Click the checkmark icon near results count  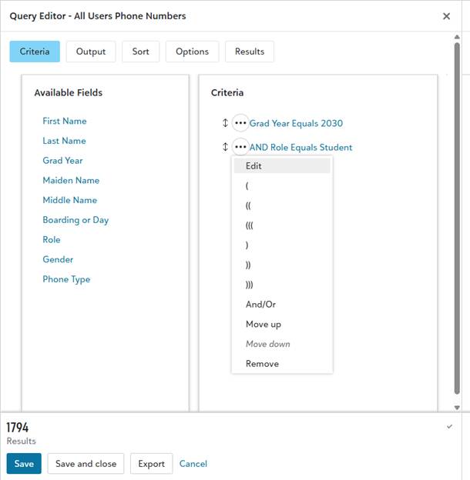[449, 426]
